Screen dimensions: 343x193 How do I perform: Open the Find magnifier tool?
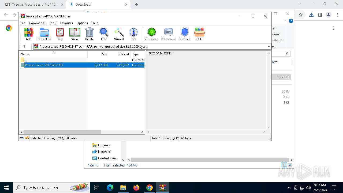coord(104,34)
